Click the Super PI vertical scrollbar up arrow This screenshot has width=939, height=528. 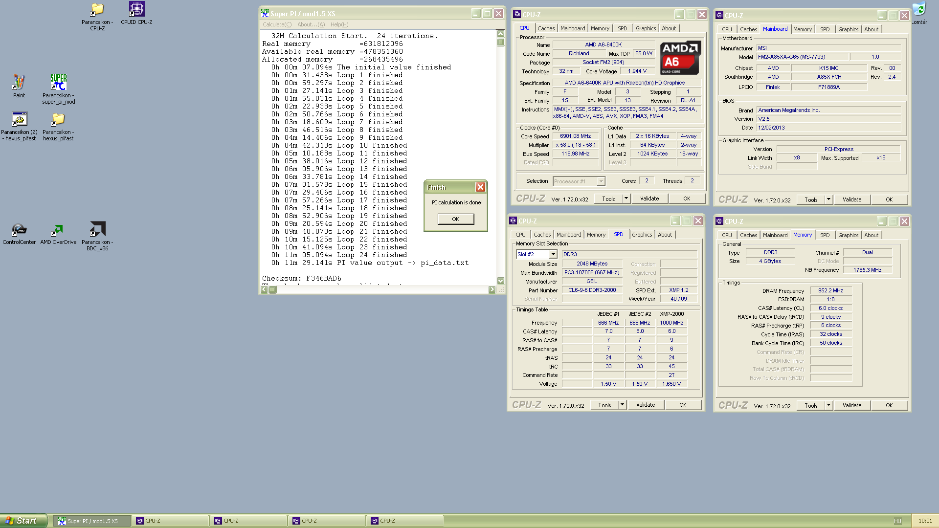point(500,34)
